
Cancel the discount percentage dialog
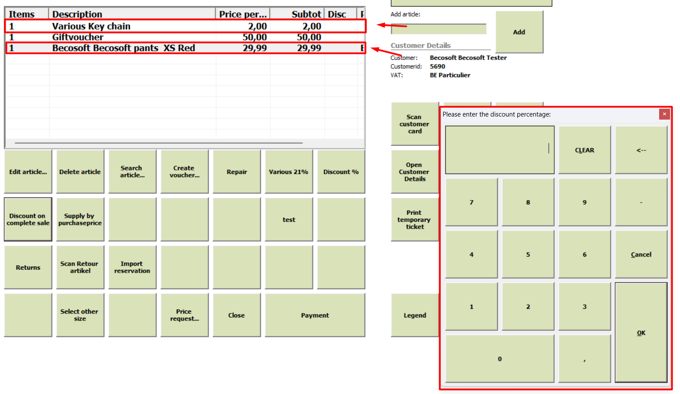(641, 254)
